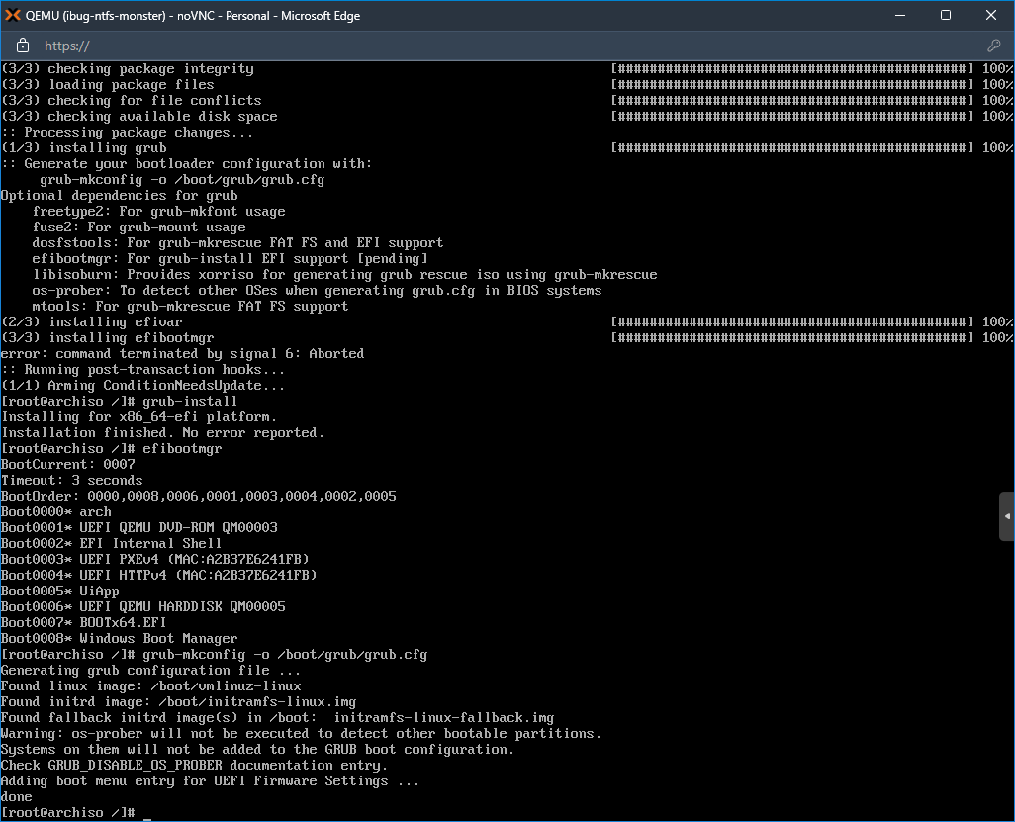Viewport: 1015px width, 822px height.
Task: Expand the noVNC side control panel handle
Action: (x=1006, y=516)
